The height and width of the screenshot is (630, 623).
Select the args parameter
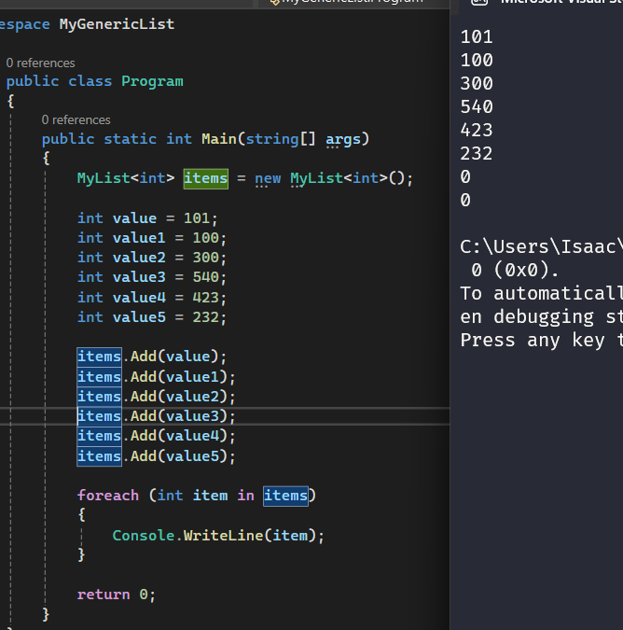(x=343, y=139)
